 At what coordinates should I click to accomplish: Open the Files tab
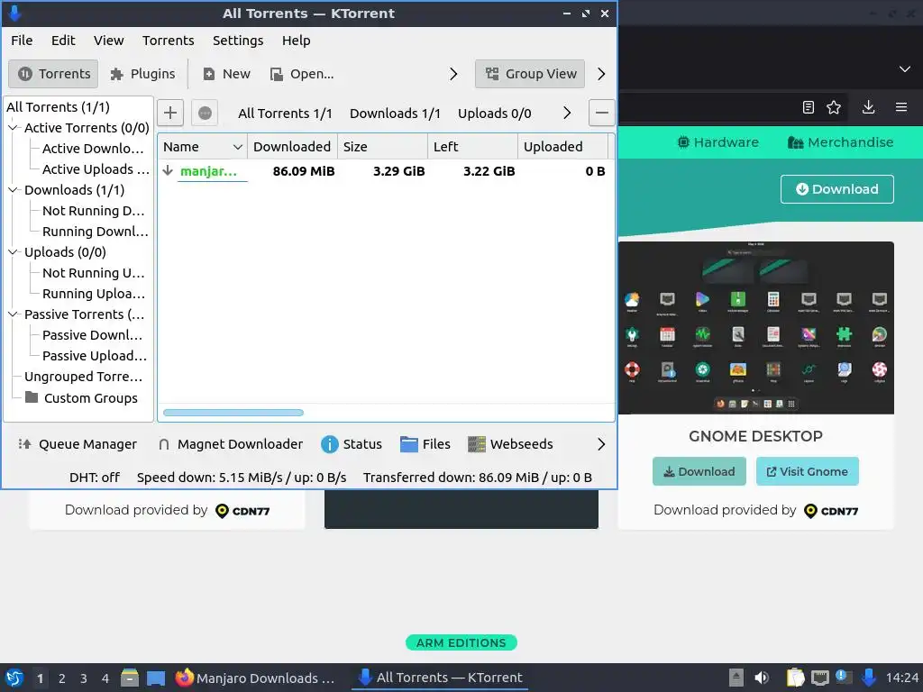point(425,444)
